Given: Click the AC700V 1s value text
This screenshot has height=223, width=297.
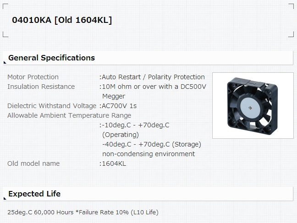Looking at the screenshot, I should click(119, 106).
